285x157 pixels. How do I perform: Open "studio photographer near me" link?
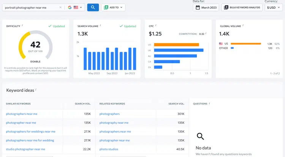pyautogui.click(x=25, y=149)
